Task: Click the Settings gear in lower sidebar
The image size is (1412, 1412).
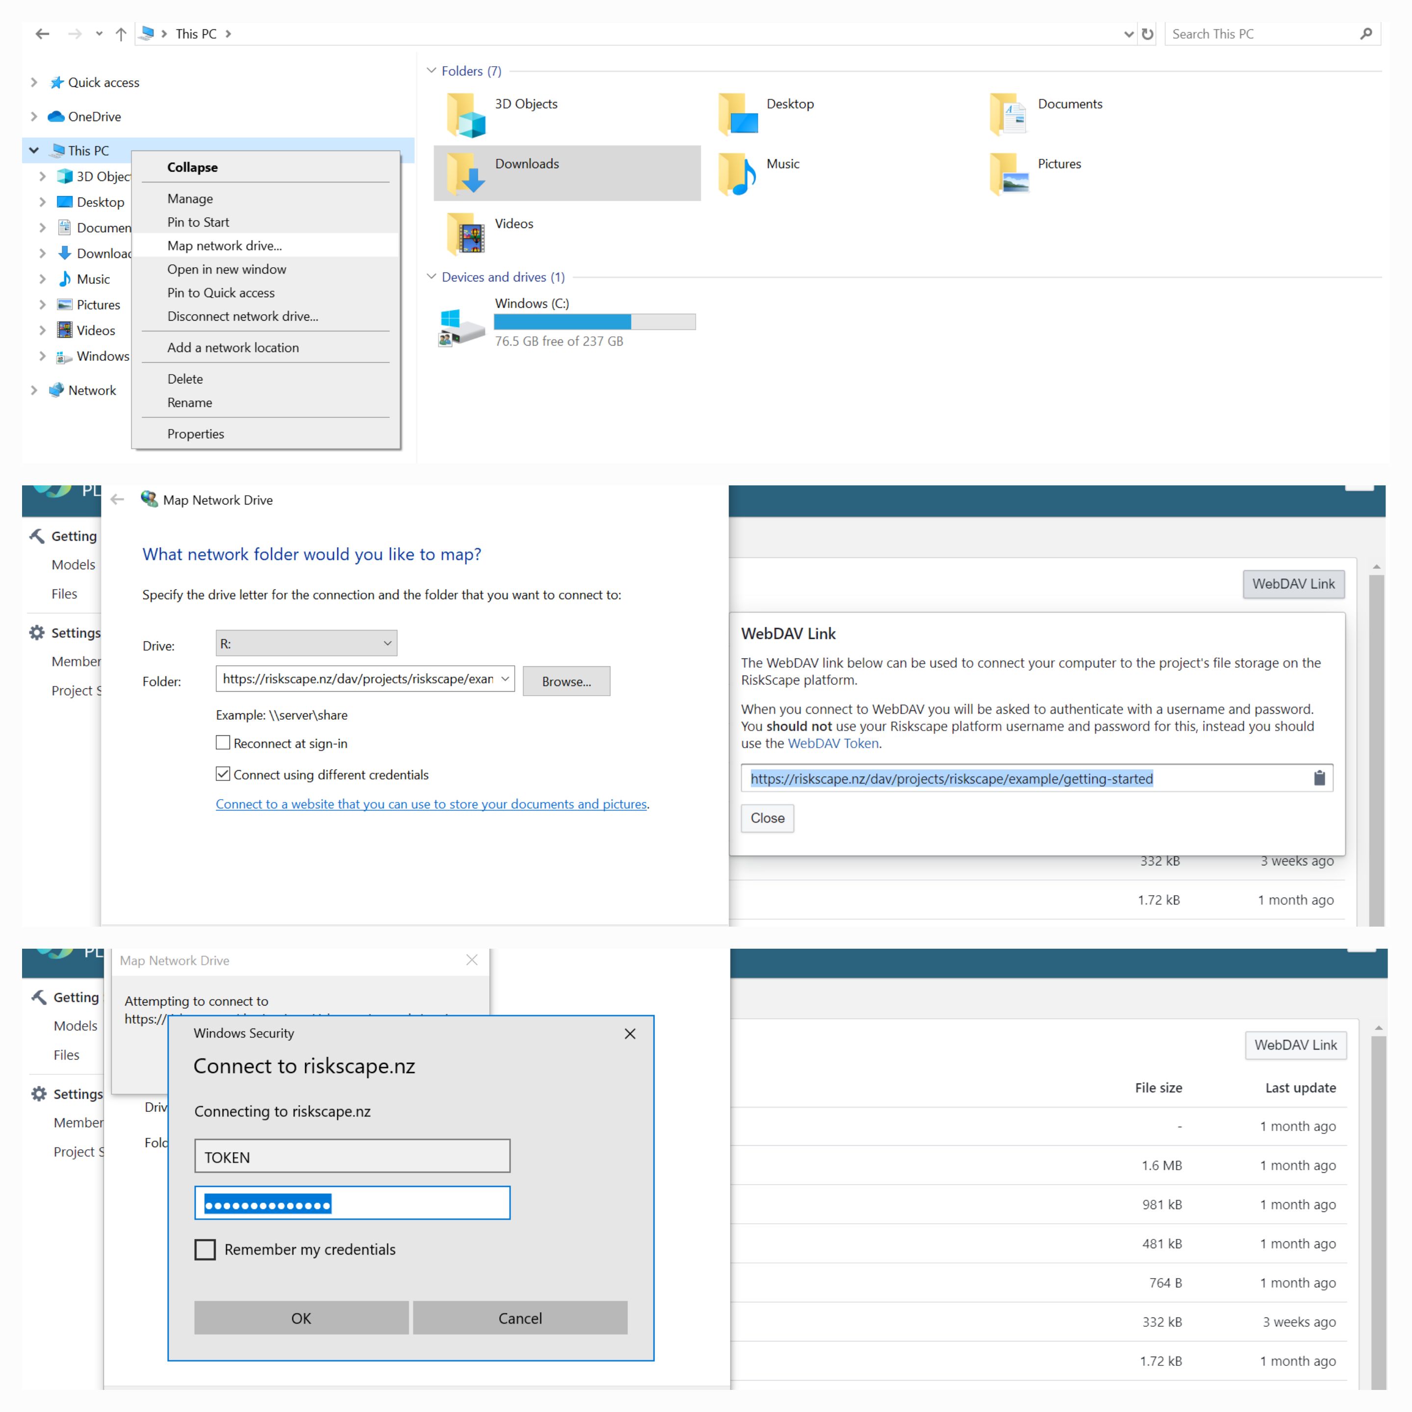Action: [x=39, y=1093]
